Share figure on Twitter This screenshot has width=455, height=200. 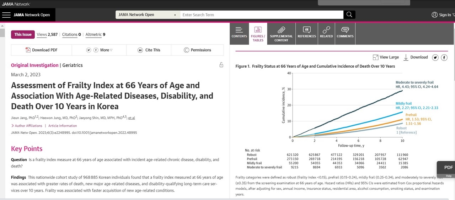435,57
